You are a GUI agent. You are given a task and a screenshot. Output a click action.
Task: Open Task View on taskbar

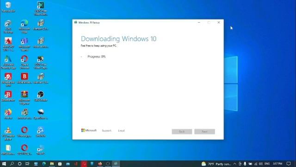pos(28,164)
